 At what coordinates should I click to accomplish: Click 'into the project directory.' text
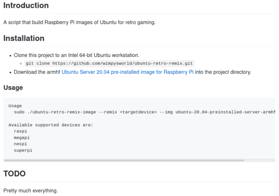[x=223, y=72]
